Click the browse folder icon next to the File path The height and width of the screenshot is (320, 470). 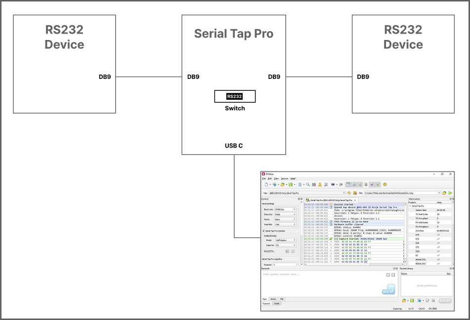(x=444, y=193)
